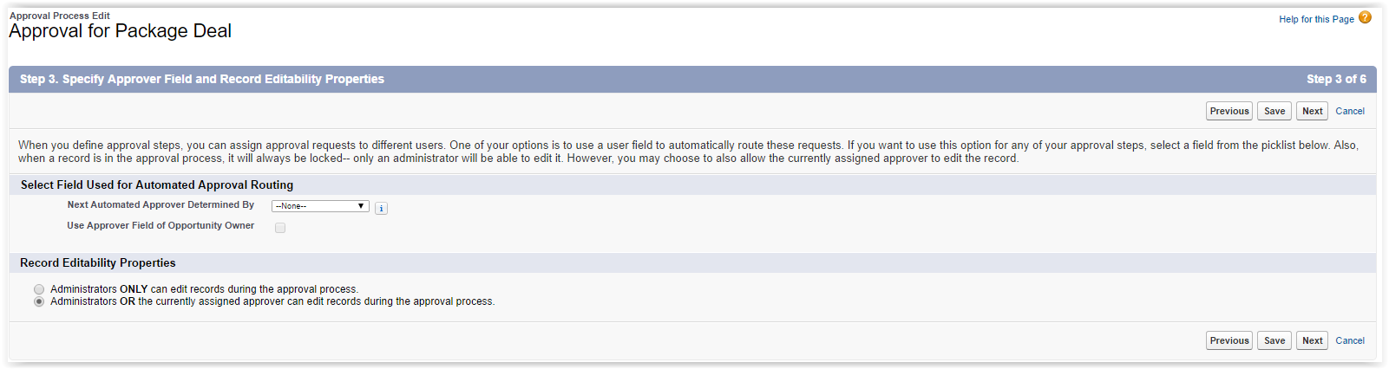Click the orange help question mark icon

[1365, 17]
